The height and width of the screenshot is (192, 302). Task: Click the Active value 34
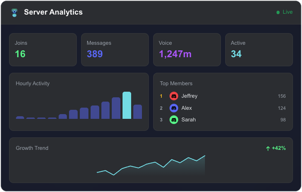pyautogui.click(x=236, y=54)
